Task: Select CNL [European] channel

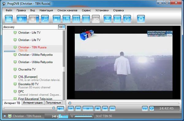Action: (33, 78)
